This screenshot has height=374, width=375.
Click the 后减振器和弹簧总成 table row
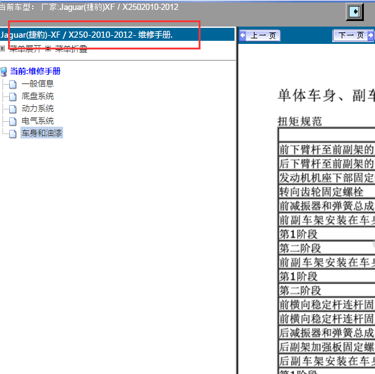(327, 333)
